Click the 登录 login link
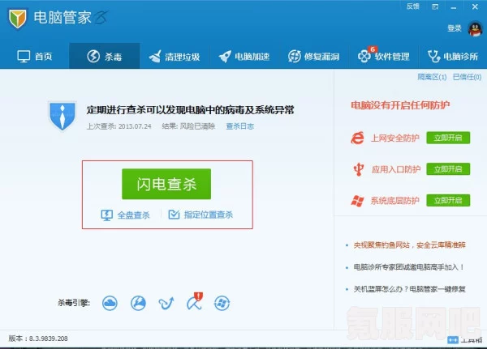487x349 pixels. point(455,28)
